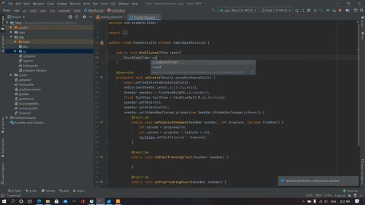Viewport: 365px width, 205px height.
Task: Click the red Stop button icon
Action: pos(340,10)
